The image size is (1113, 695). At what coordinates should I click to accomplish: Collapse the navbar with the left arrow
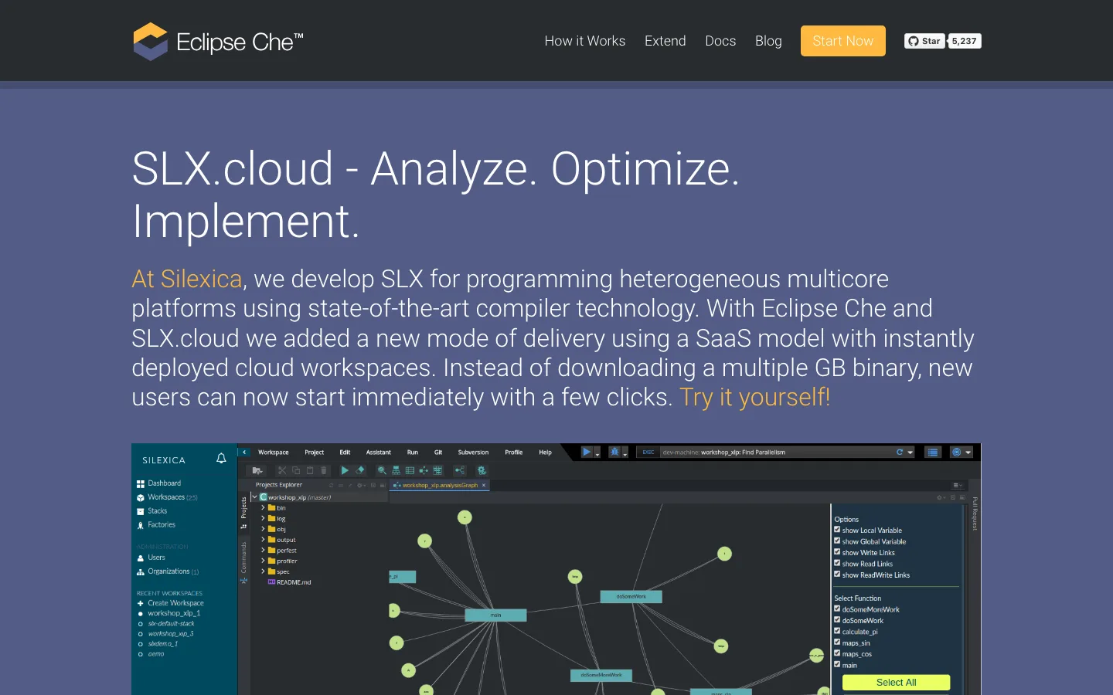pyautogui.click(x=244, y=453)
